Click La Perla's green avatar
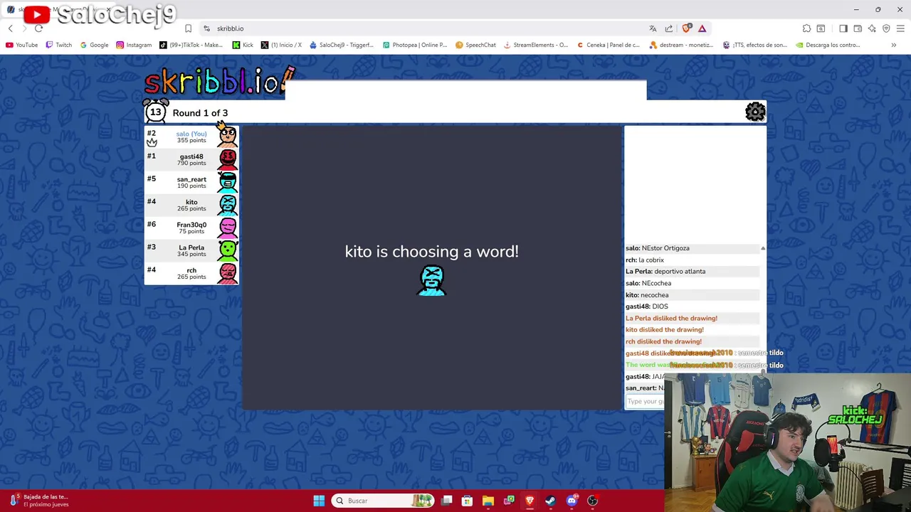This screenshot has width=911, height=512. (x=228, y=250)
